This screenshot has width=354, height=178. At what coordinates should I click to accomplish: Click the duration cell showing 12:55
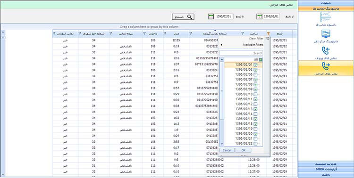(x=176, y=40)
